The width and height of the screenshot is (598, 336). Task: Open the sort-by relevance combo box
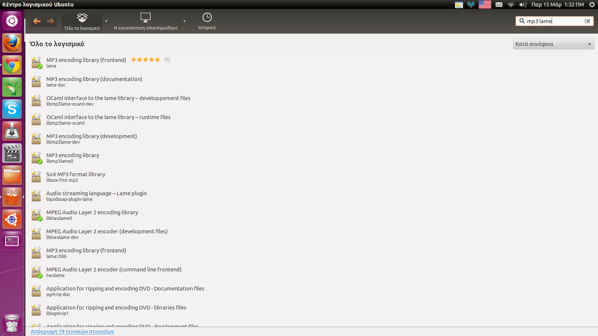(x=553, y=44)
